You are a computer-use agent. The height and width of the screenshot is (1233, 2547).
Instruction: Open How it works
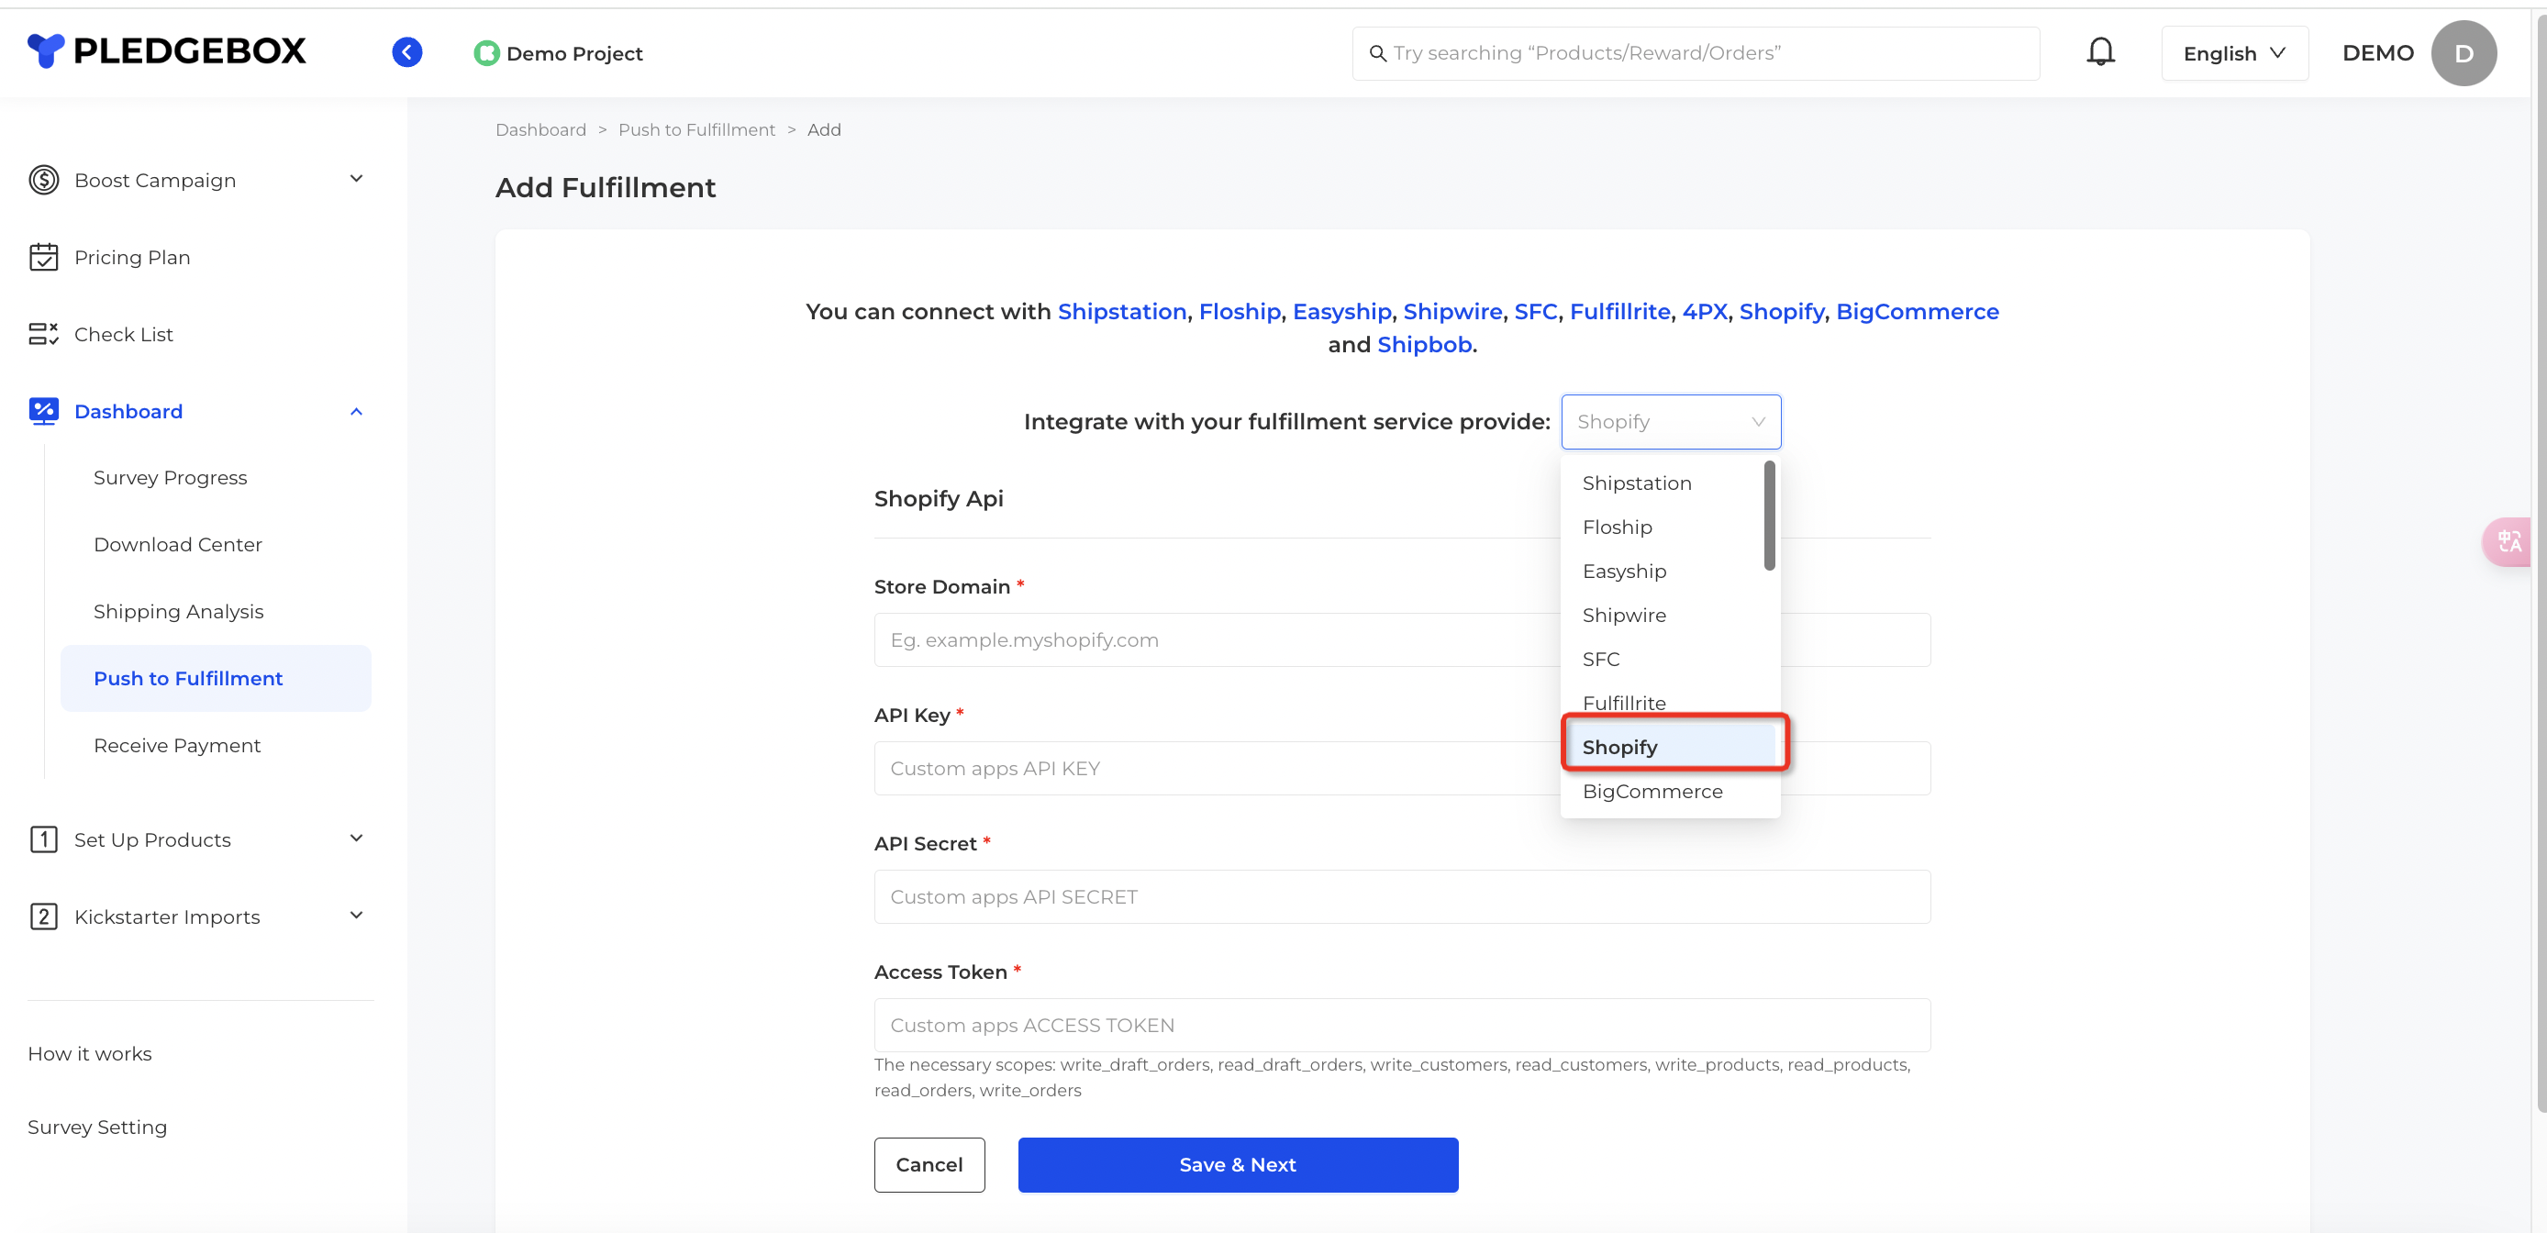[90, 1054]
